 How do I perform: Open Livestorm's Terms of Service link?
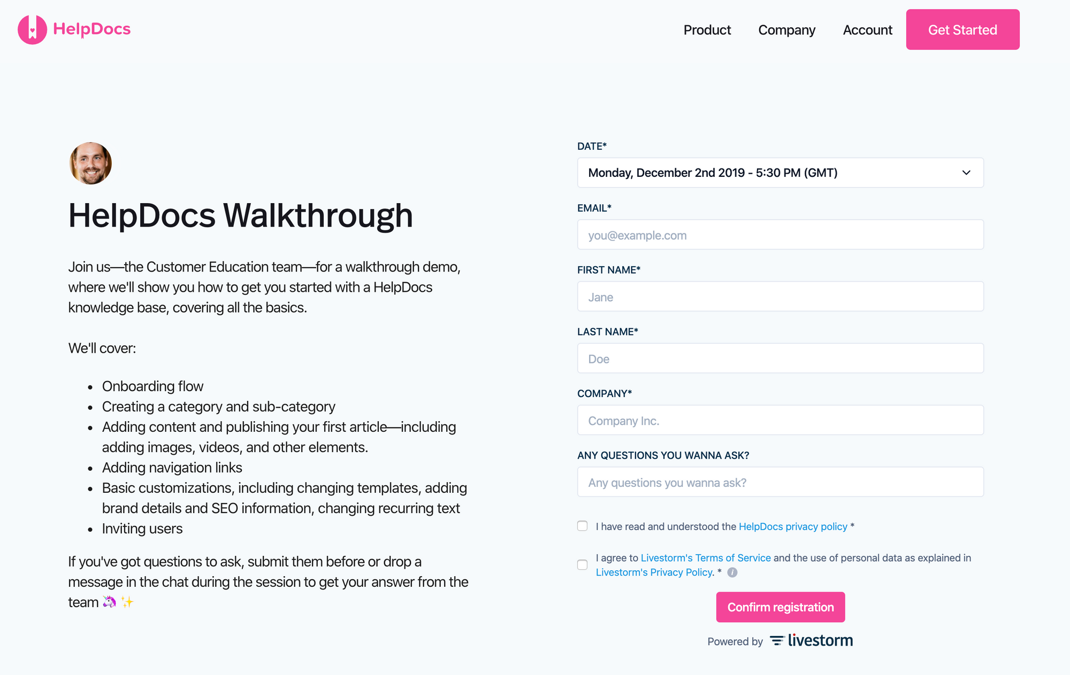point(705,557)
